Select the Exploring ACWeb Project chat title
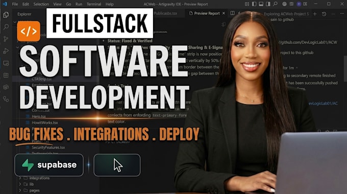The image size is (347, 194). (x=286, y=14)
